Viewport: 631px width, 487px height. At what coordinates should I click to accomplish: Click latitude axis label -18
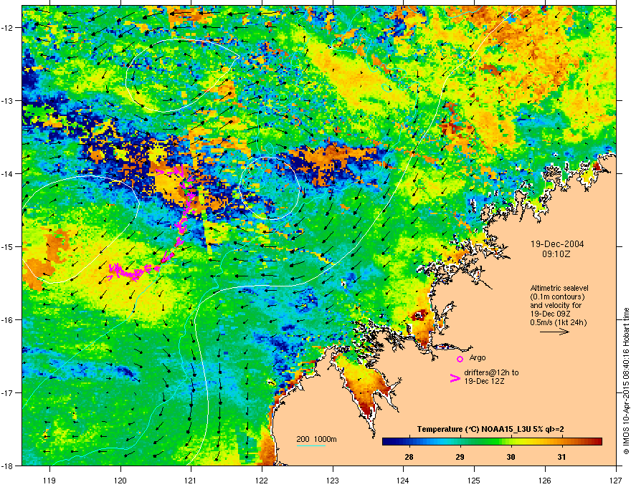pos(7,466)
